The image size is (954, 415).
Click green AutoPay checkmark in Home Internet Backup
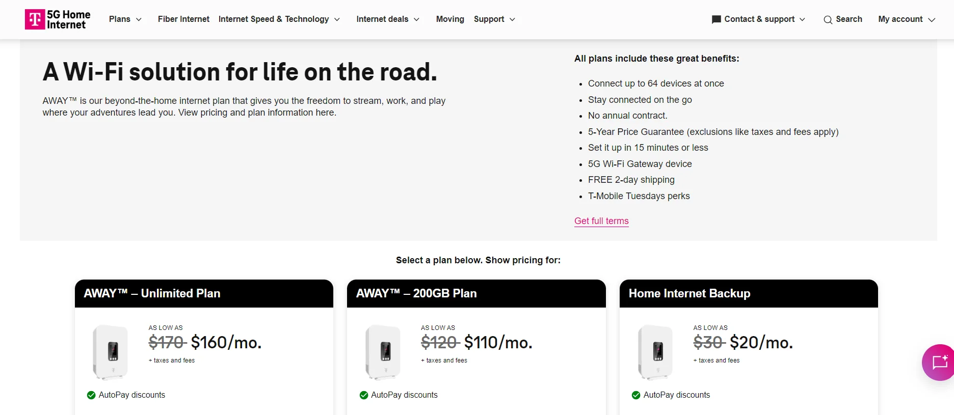[x=636, y=395]
